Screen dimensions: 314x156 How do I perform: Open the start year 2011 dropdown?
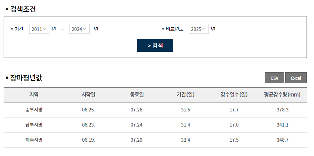[39, 29]
